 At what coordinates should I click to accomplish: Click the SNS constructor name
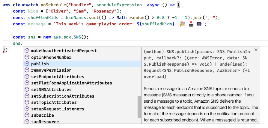(x=77, y=37)
